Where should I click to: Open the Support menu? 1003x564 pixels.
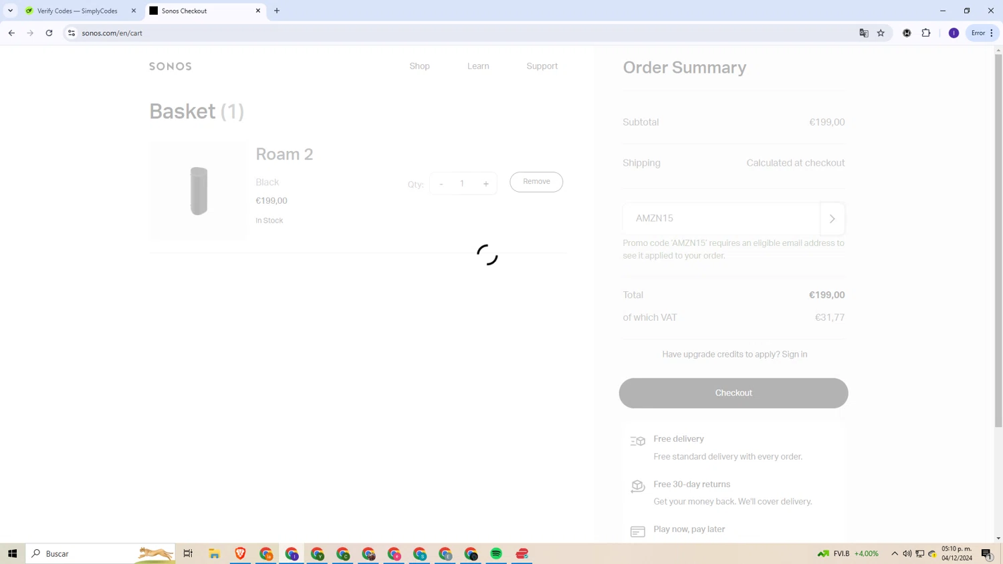coord(542,66)
